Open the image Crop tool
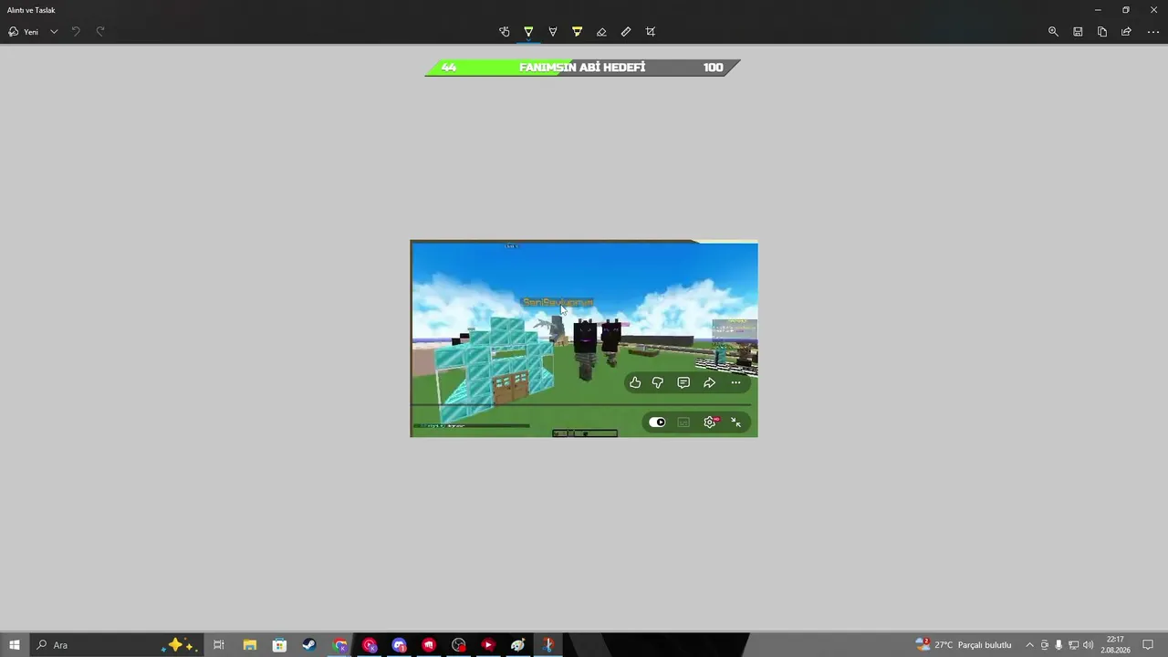The width and height of the screenshot is (1168, 657). pyautogui.click(x=651, y=32)
